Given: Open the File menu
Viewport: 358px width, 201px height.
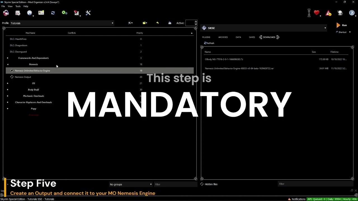Looking at the screenshot, I should (x=3, y=6).
